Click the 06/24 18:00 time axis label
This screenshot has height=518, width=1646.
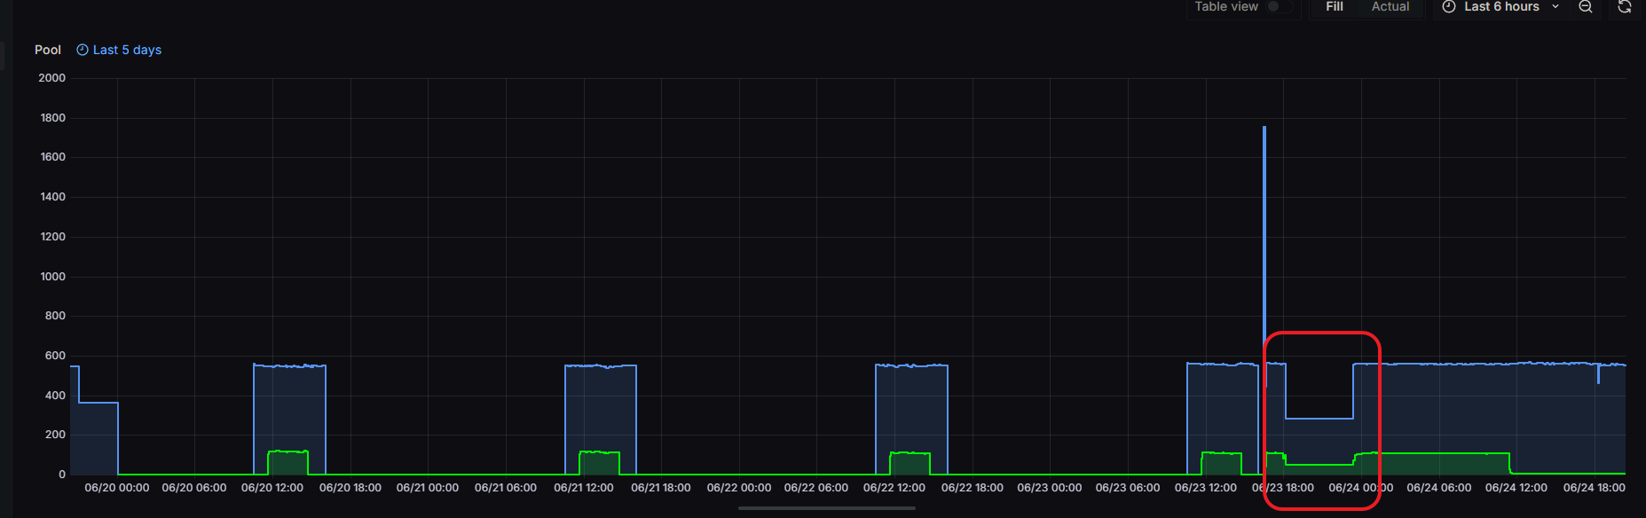(1595, 488)
